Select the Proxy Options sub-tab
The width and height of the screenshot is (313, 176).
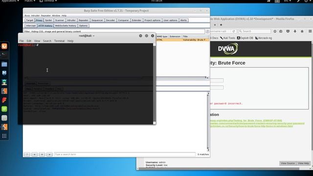tap(83, 26)
